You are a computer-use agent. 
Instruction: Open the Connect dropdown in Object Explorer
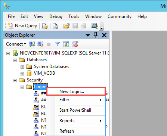click(16, 44)
